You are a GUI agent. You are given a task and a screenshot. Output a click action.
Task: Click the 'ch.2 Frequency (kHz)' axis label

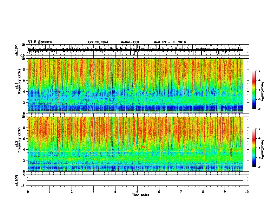tap(19, 140)
